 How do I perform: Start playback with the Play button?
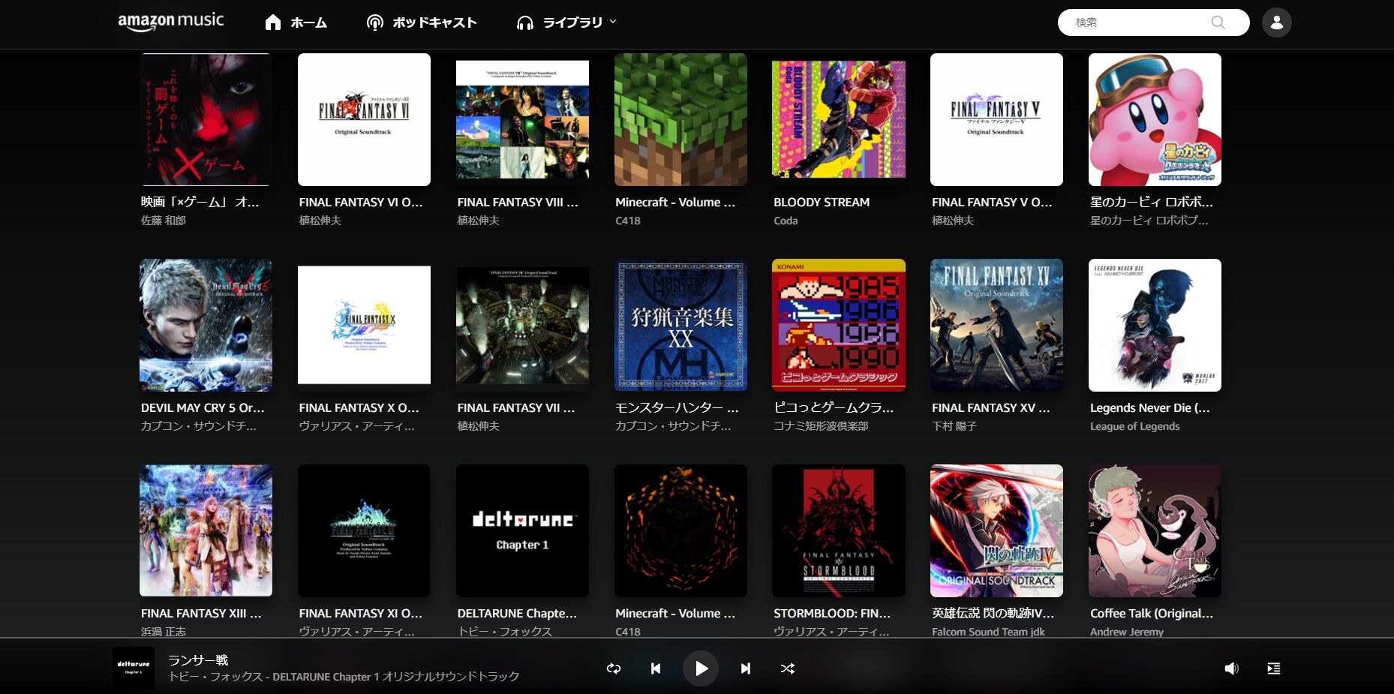click(x=701, y=668)
